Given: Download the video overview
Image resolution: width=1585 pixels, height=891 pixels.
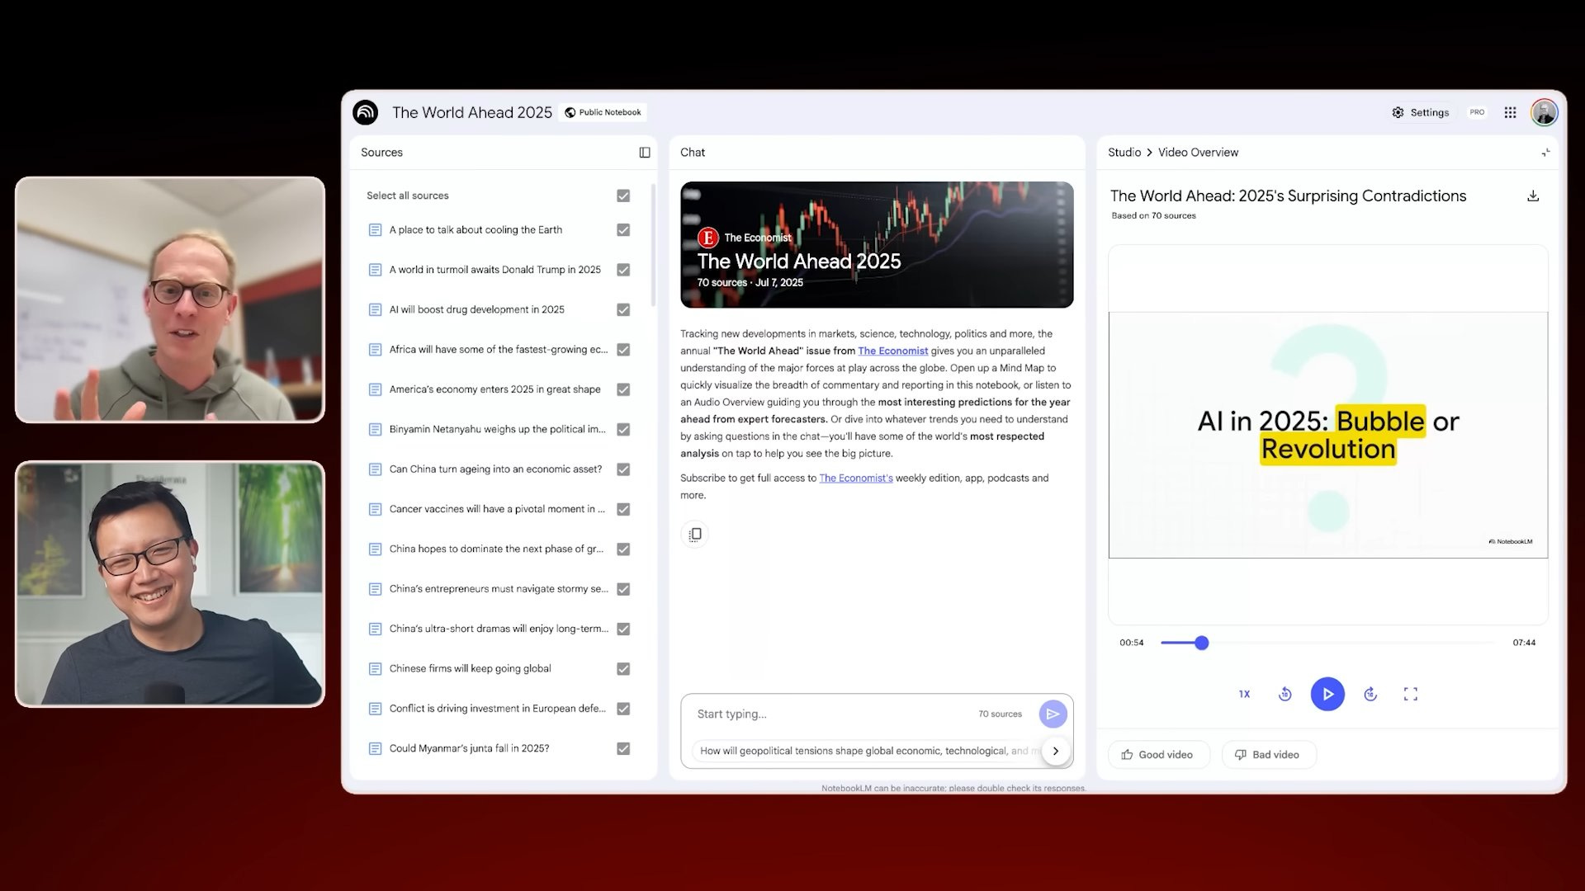Looking at the screenshot, I should tap(1533, 196).
